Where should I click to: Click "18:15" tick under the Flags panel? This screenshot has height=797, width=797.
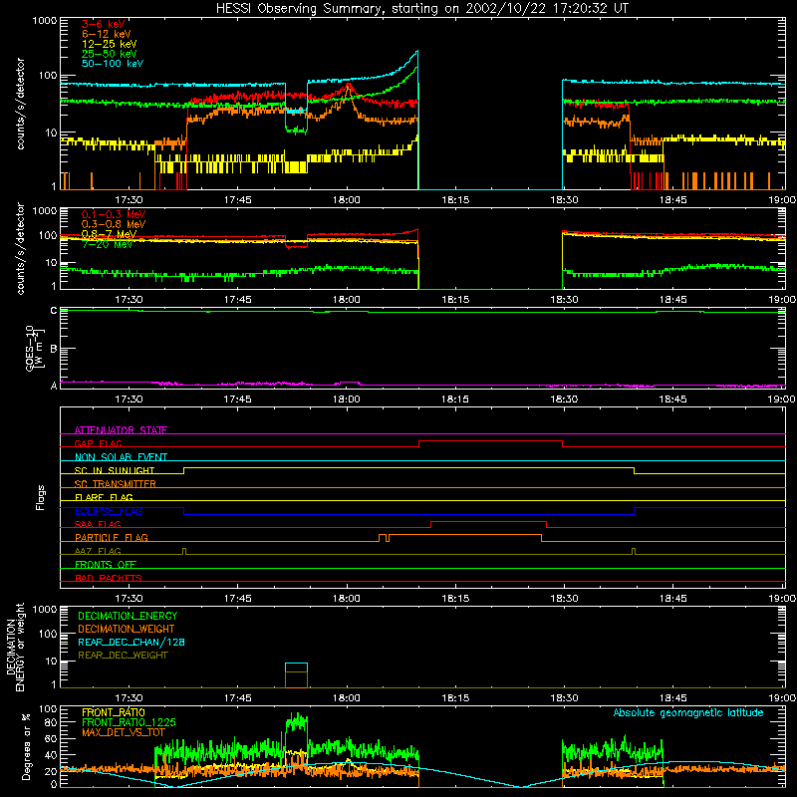[x=455, y=598]
